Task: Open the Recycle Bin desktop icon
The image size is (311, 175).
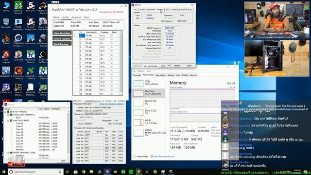Action: pyautogui.click(x=6, y=23)
